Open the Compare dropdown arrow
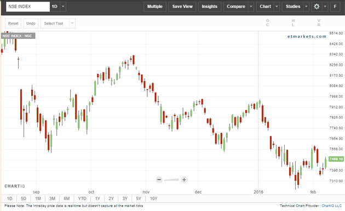Viewport: 345px width, 211px height. [251, 7]
